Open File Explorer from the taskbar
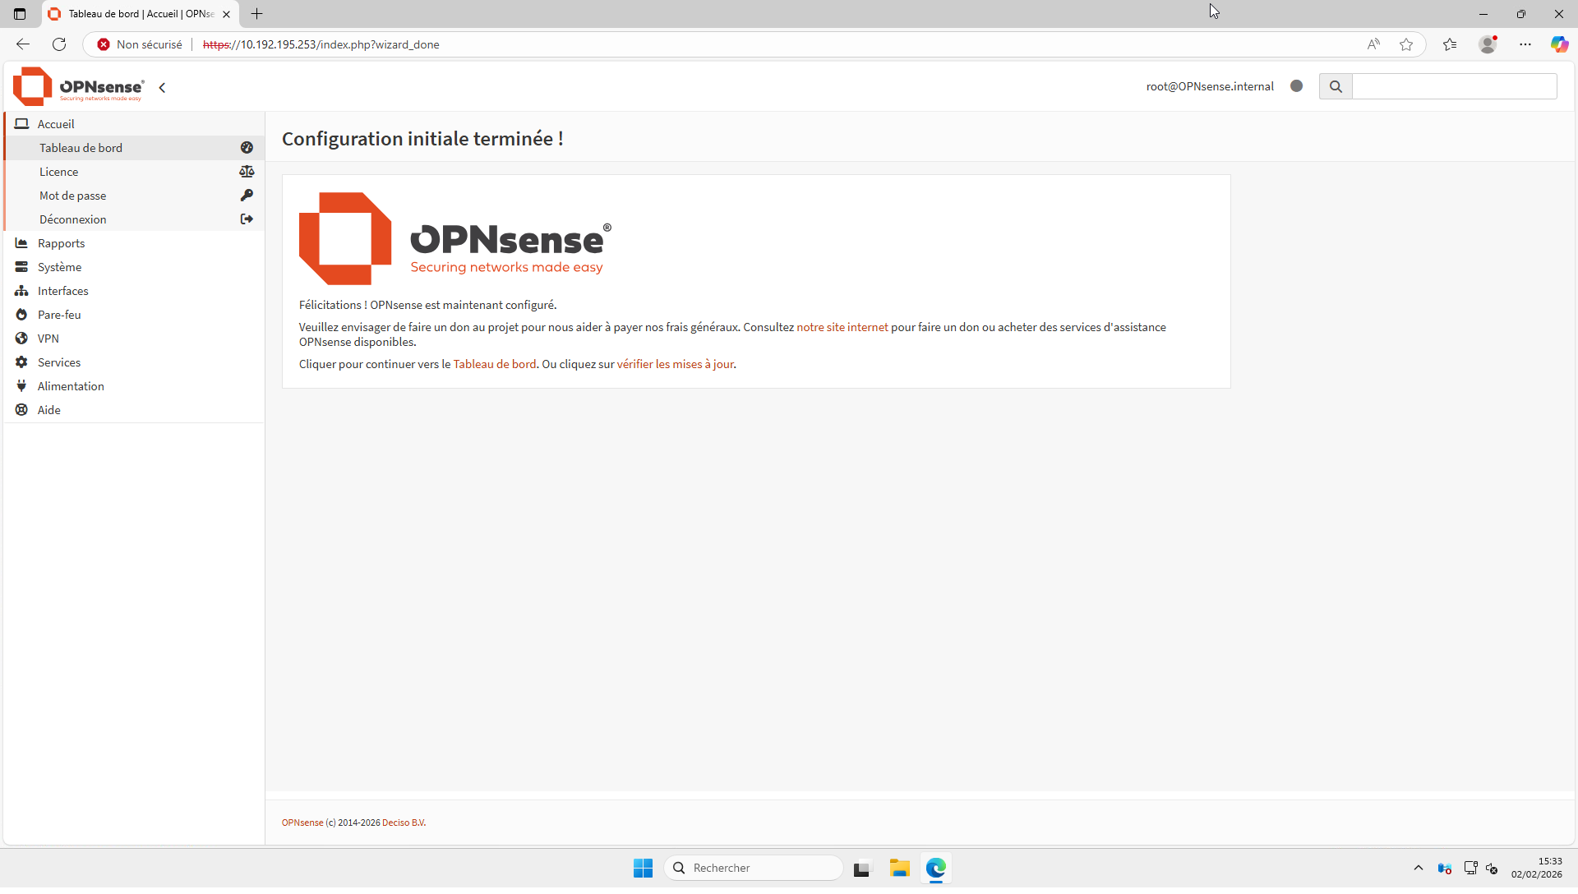Viewport: 1578px width, 894px height. point(899,868)
